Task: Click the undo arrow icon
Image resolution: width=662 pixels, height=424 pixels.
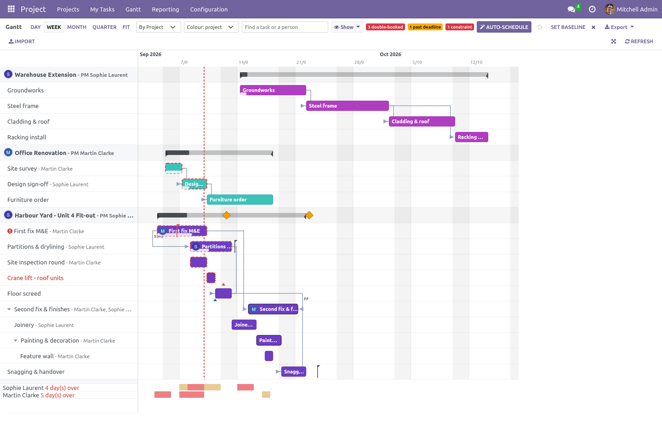Action: pos(540,27)
